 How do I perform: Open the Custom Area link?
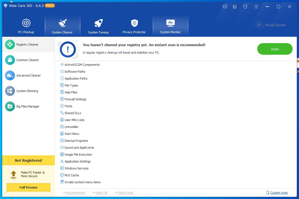tap(279, 193)
